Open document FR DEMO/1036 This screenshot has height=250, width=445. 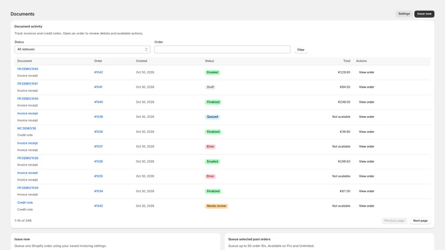[27, 158]
